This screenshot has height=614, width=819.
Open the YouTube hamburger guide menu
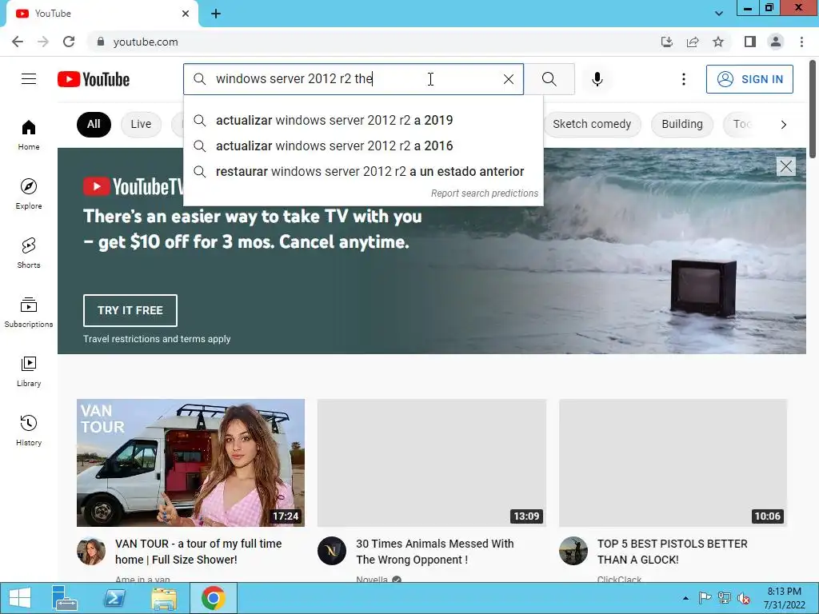pos(29,79)
